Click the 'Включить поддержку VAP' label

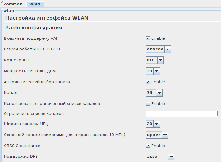[31, 38]
